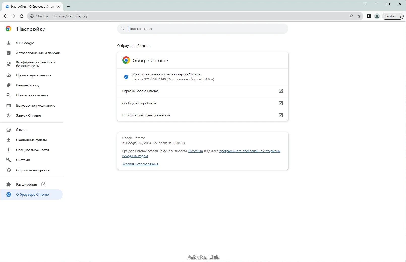Screen dimensions: 406x262
Task: Reload the page with the refresh icon
Action: point(22,16)
